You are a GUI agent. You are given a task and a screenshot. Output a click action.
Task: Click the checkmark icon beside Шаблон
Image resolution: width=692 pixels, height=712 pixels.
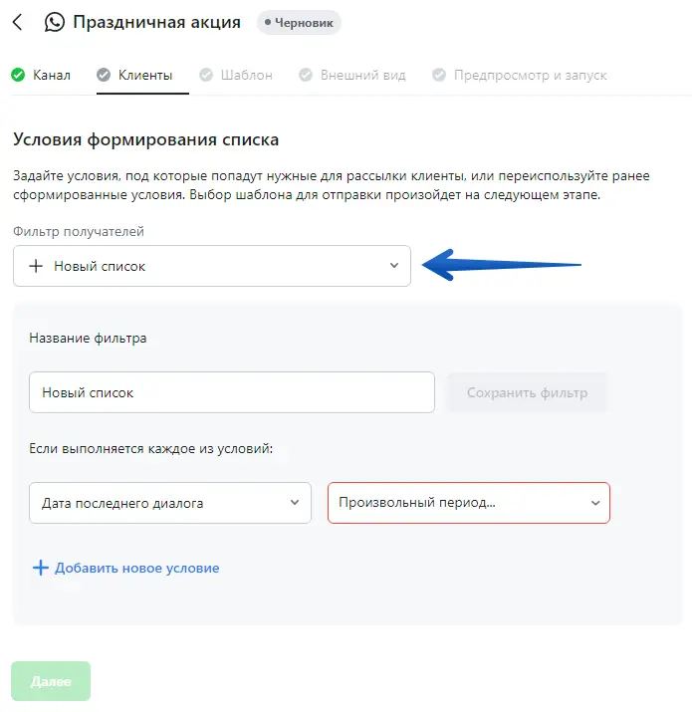(206, 75)
